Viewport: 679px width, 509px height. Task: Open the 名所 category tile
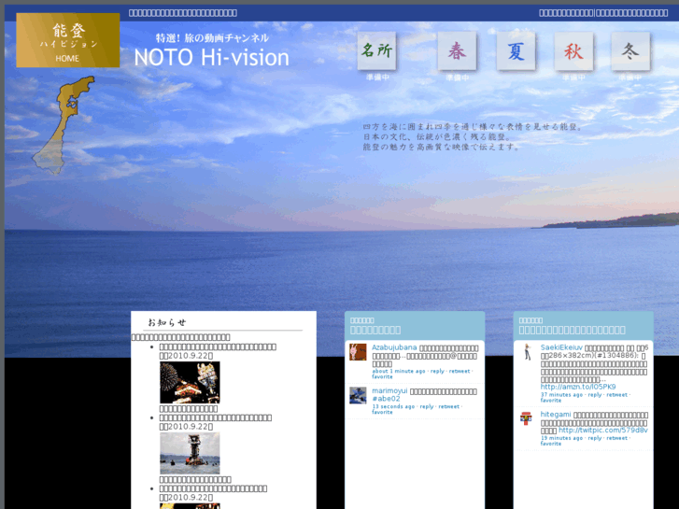(376, 50)
